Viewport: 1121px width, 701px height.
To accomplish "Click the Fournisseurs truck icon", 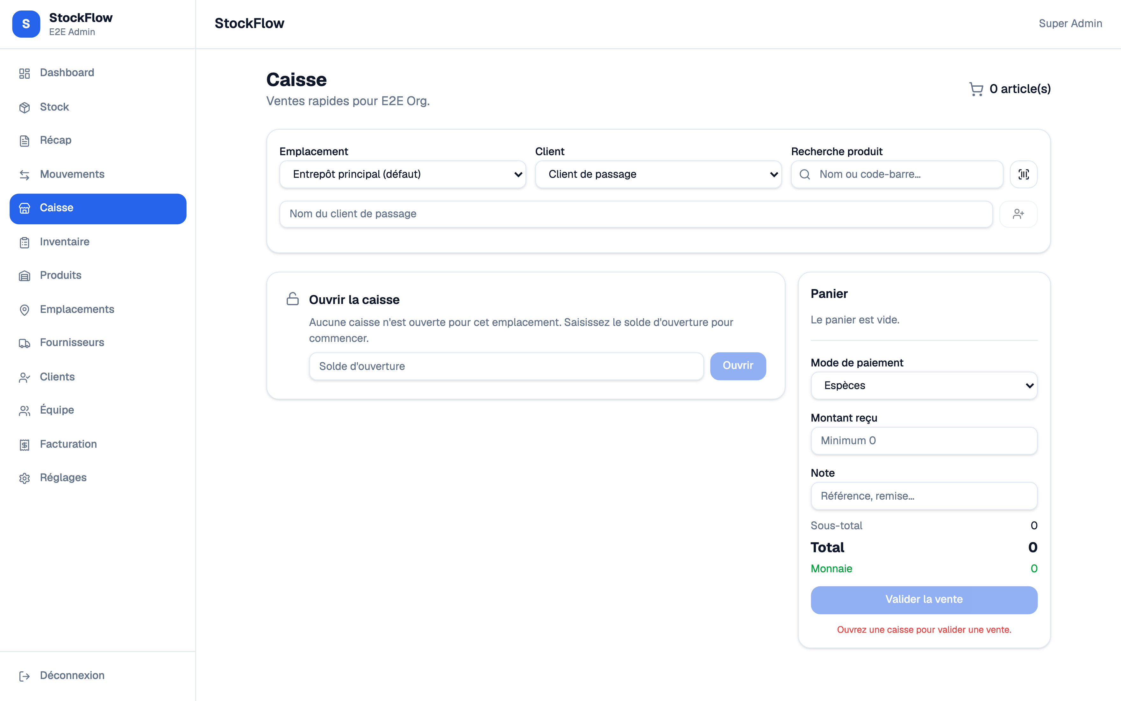I will (25, 343).
